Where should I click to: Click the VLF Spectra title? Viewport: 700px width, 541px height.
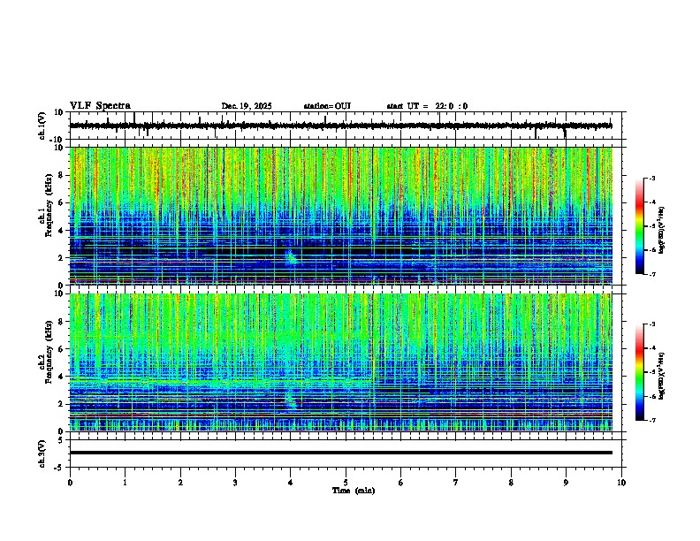click(100, 106)
